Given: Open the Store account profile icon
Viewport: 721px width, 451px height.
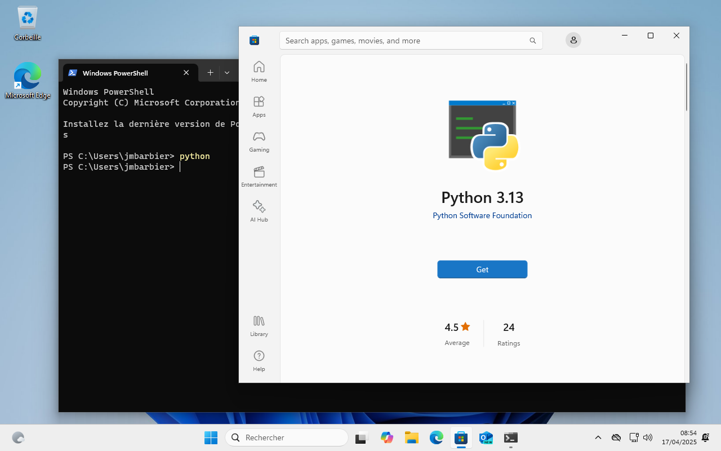Looking at the screenshot, I should pos(573,40).
